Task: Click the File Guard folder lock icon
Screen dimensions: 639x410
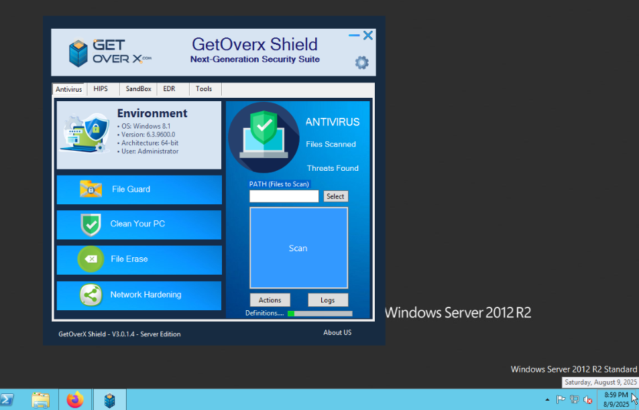Action: (x=91, y=189)
